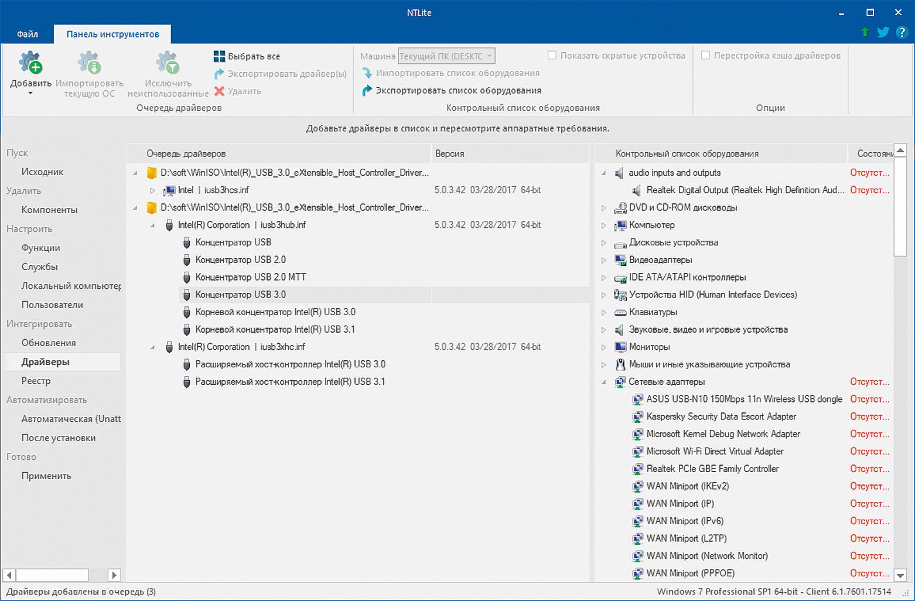Open the Компоненты section in sidebar
Screen dimensions: 915x601
click(x=49, y=210)
